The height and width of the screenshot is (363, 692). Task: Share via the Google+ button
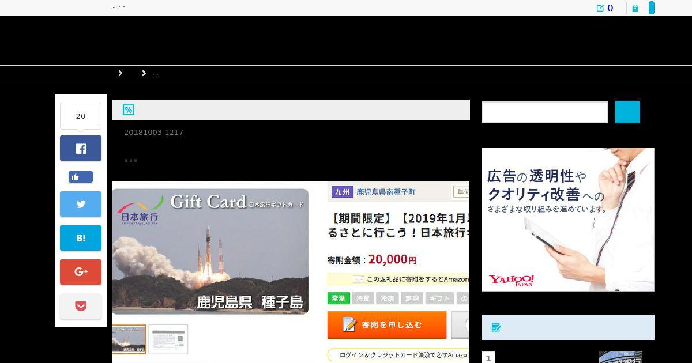tap(81, 272)
